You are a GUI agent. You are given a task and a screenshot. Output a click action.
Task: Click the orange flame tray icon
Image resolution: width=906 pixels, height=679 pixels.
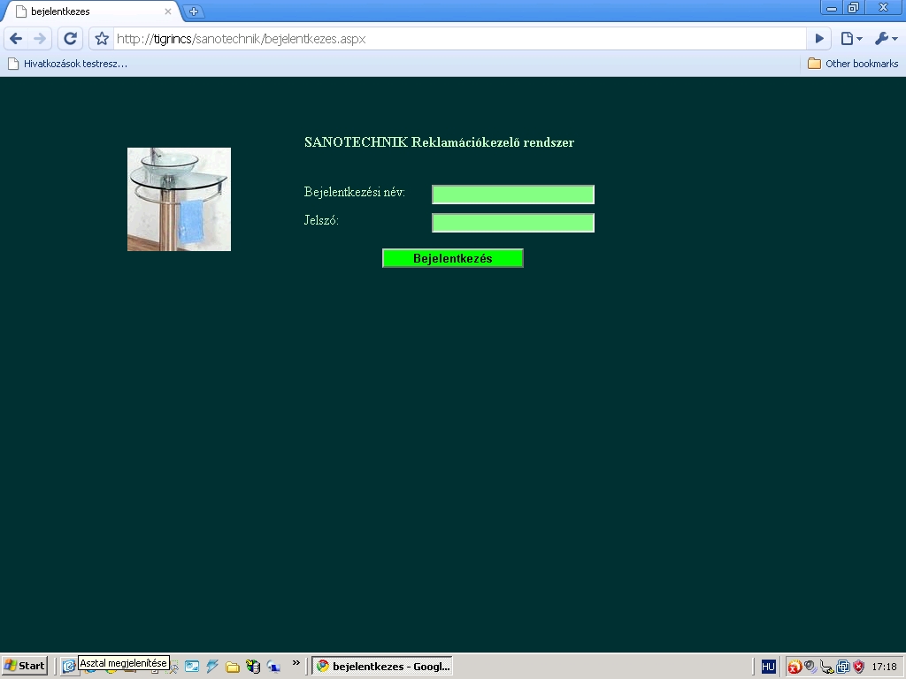[x=795, y=667]
